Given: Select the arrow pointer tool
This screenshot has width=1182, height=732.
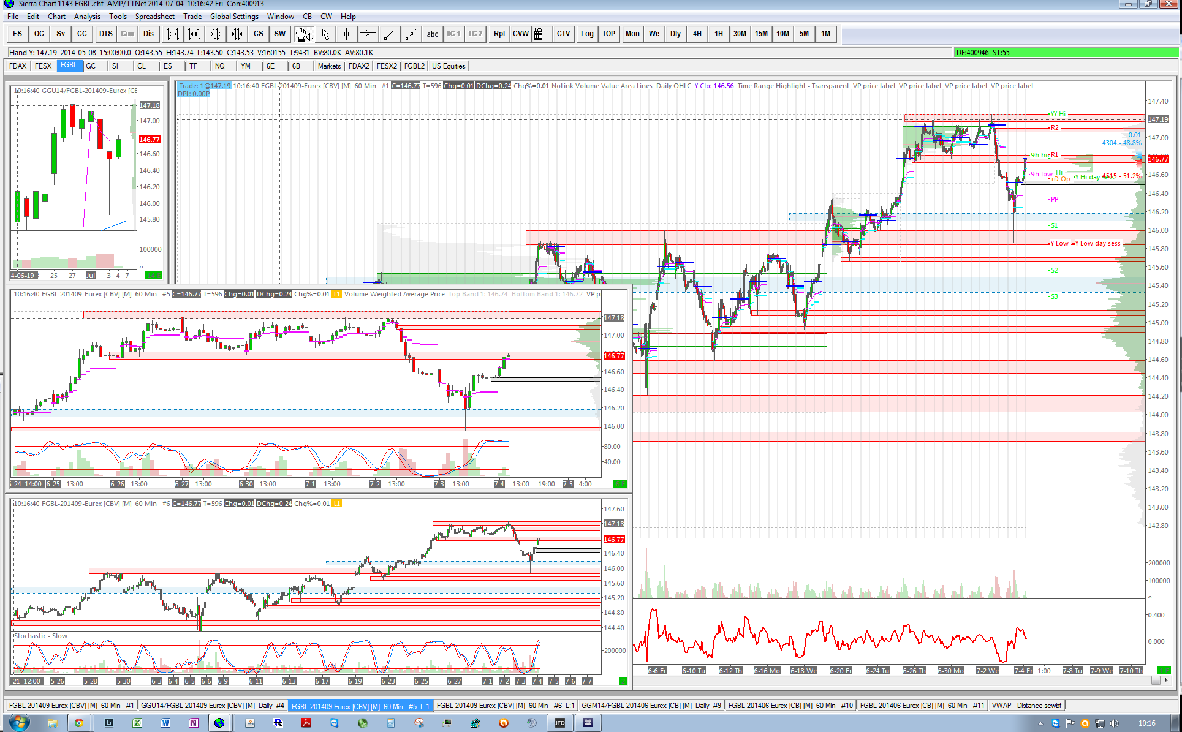Looking at the screenshot, I should pyautogui.click(x=325, y=34).
